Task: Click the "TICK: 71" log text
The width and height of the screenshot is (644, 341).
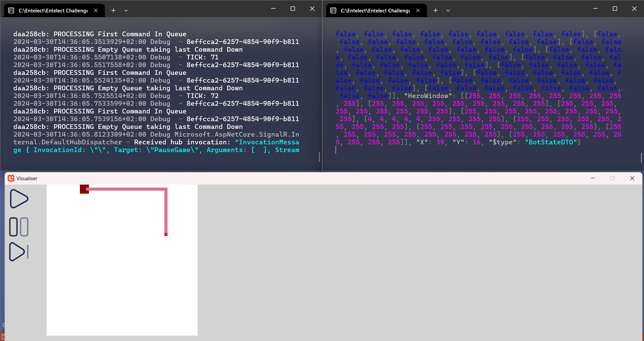Action: [x=202, y=57]
